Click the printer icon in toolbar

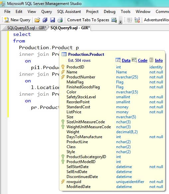coord(60,20)
